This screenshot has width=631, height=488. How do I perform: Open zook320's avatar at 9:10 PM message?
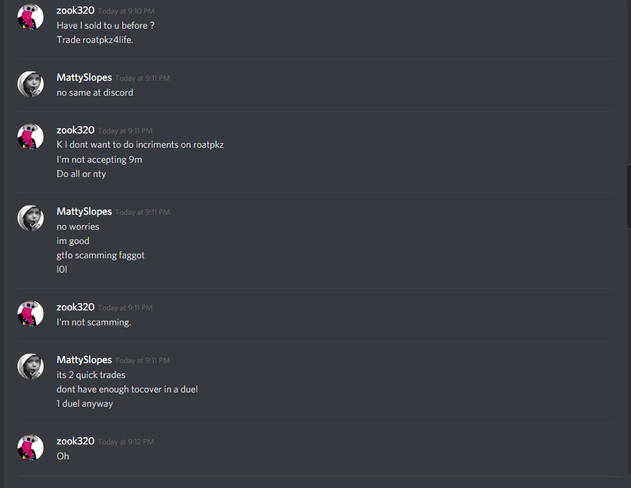pos(31,17)
